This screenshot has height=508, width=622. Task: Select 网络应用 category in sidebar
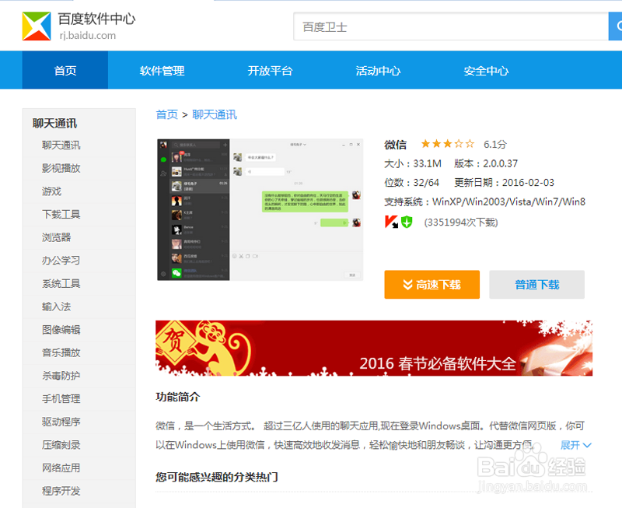pyautogui.click(x=61, y=468)
